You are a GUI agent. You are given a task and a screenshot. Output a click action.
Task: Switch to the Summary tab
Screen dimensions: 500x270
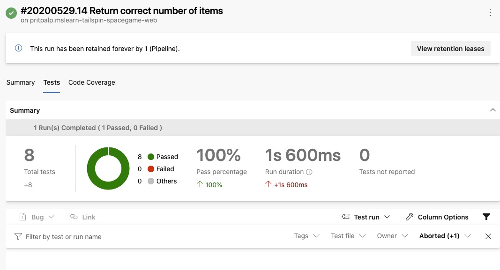point(21,82)
